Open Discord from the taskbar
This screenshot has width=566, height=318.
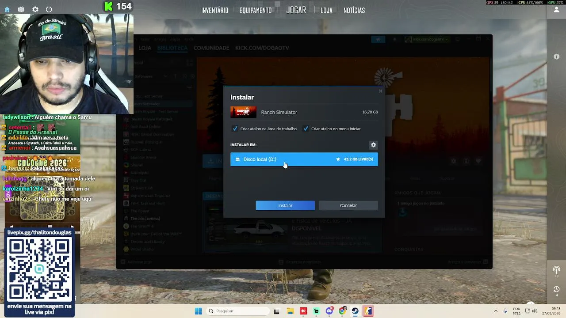pyautogui.click(x=329, y=311)
